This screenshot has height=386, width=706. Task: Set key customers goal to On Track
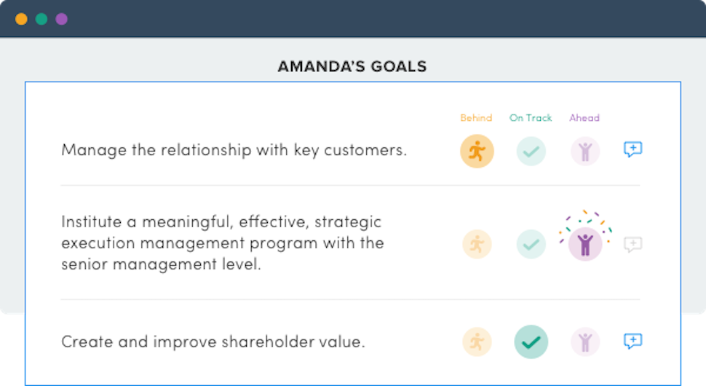tap(531, 151)
